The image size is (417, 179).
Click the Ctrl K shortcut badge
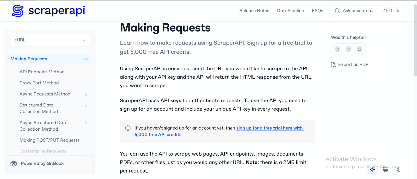(391, 11)
